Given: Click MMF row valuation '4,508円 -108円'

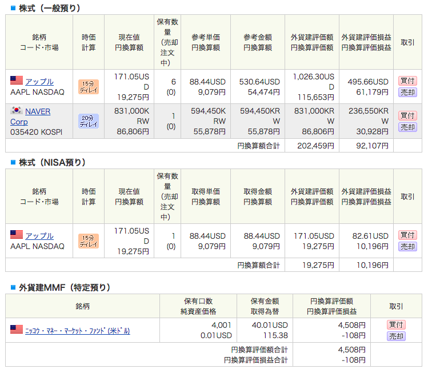Looking at the screenshot, I should click(331, 330).
